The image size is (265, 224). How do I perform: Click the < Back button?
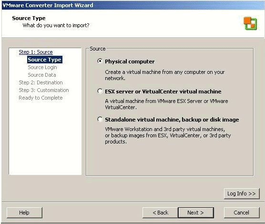160,213
